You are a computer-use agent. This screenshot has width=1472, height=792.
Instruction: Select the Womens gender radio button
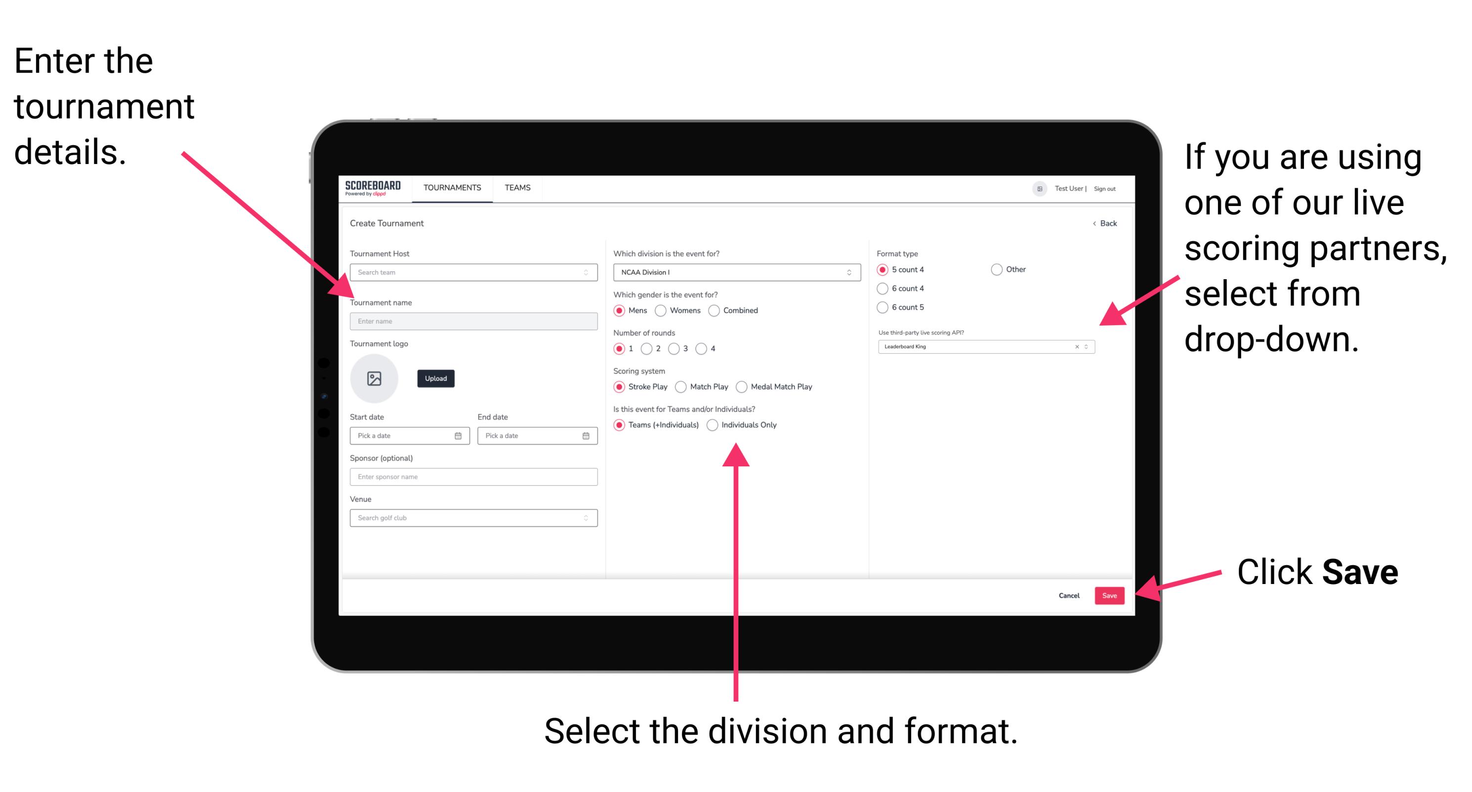(662, 310)
